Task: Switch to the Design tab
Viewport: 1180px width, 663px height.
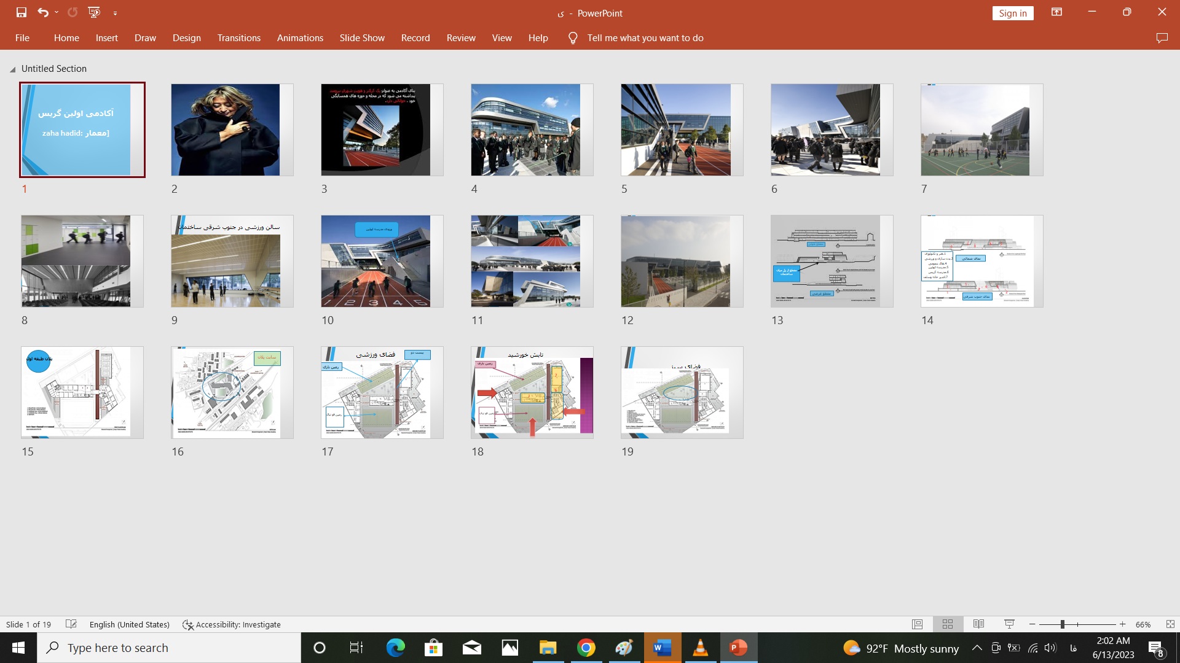Action: click(x=186, y=38)
